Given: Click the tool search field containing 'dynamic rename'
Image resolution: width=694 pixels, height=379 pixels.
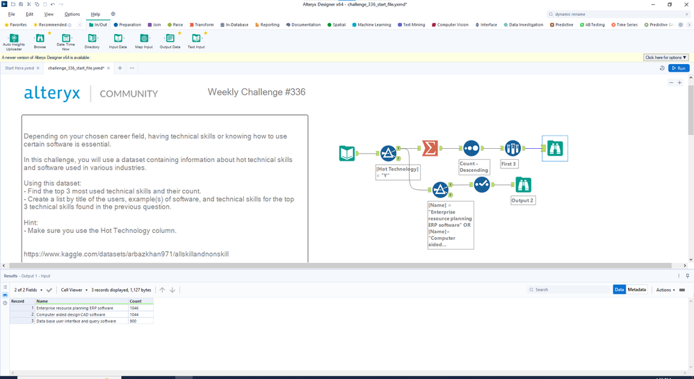Looking at the screenshot, I should pyautogui.click(x=618, y=14).
